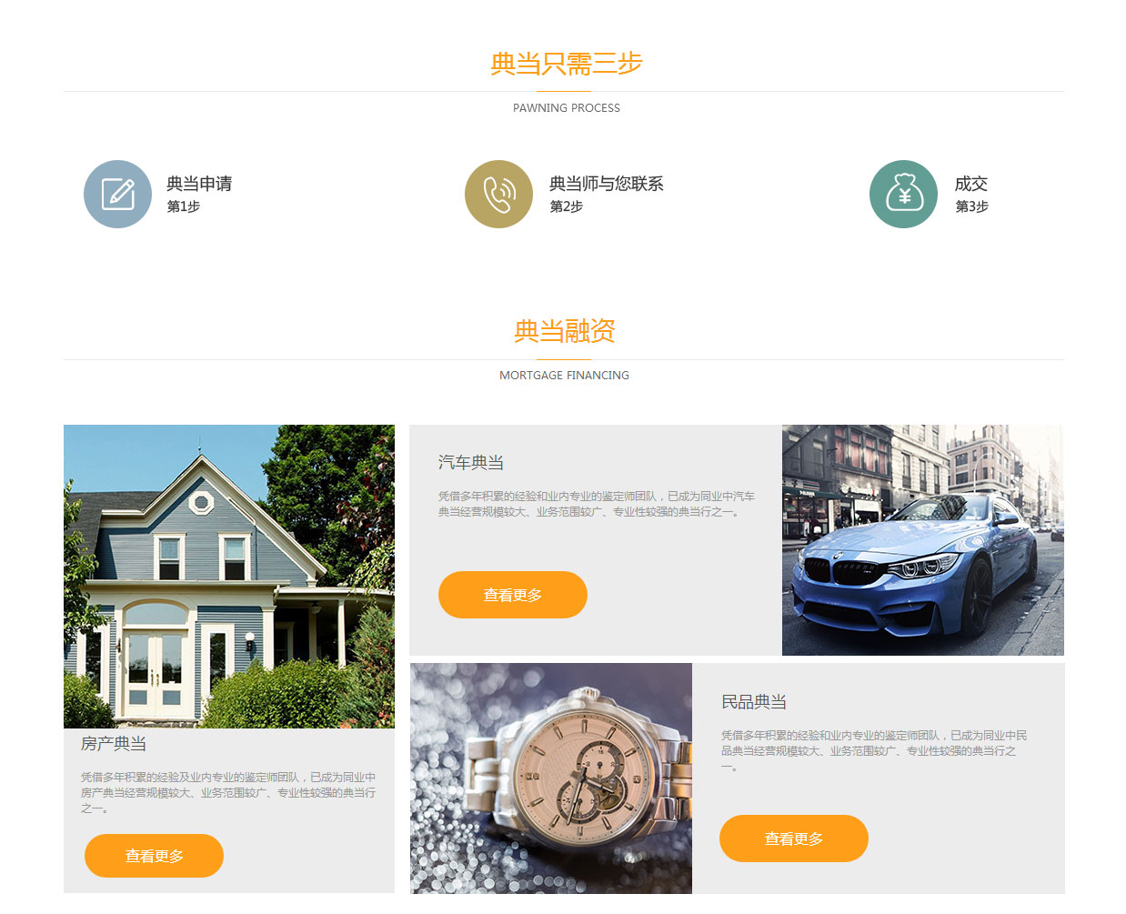The height and width of the screenshot is (914, 1126).
Task: Click the 典当融资 section title
Action: coord(565,331)
